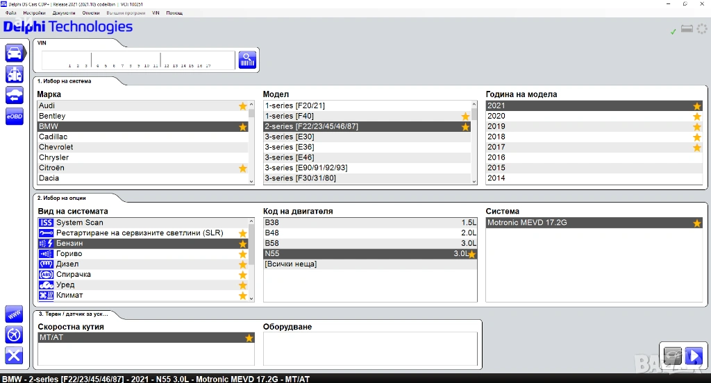Open the vehicle history icon with arrow
This screenshot has height=383, width=711.
click(x=14, y=95)
